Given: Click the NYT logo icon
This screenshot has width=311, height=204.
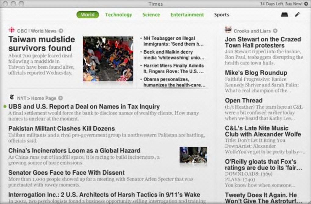Looking at the screenshot, I should pos(12,97).
